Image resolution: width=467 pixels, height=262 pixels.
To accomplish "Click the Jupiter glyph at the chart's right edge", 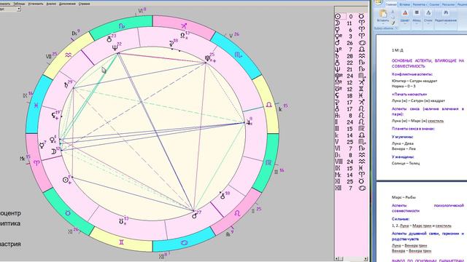I will coord(248,123).
